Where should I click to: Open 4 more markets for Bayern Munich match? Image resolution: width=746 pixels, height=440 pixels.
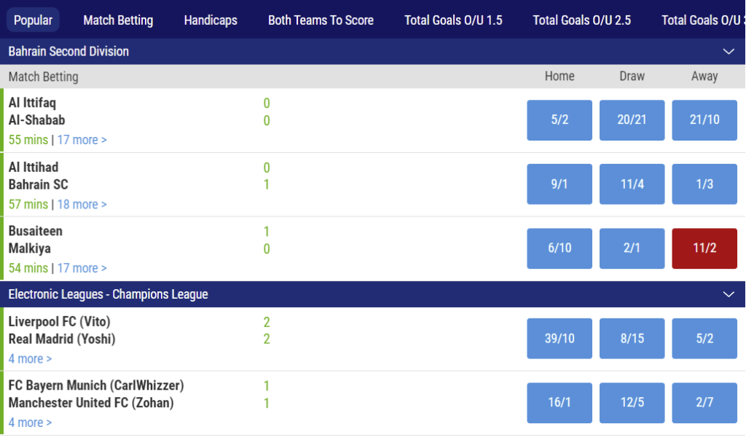click(30, 423)
